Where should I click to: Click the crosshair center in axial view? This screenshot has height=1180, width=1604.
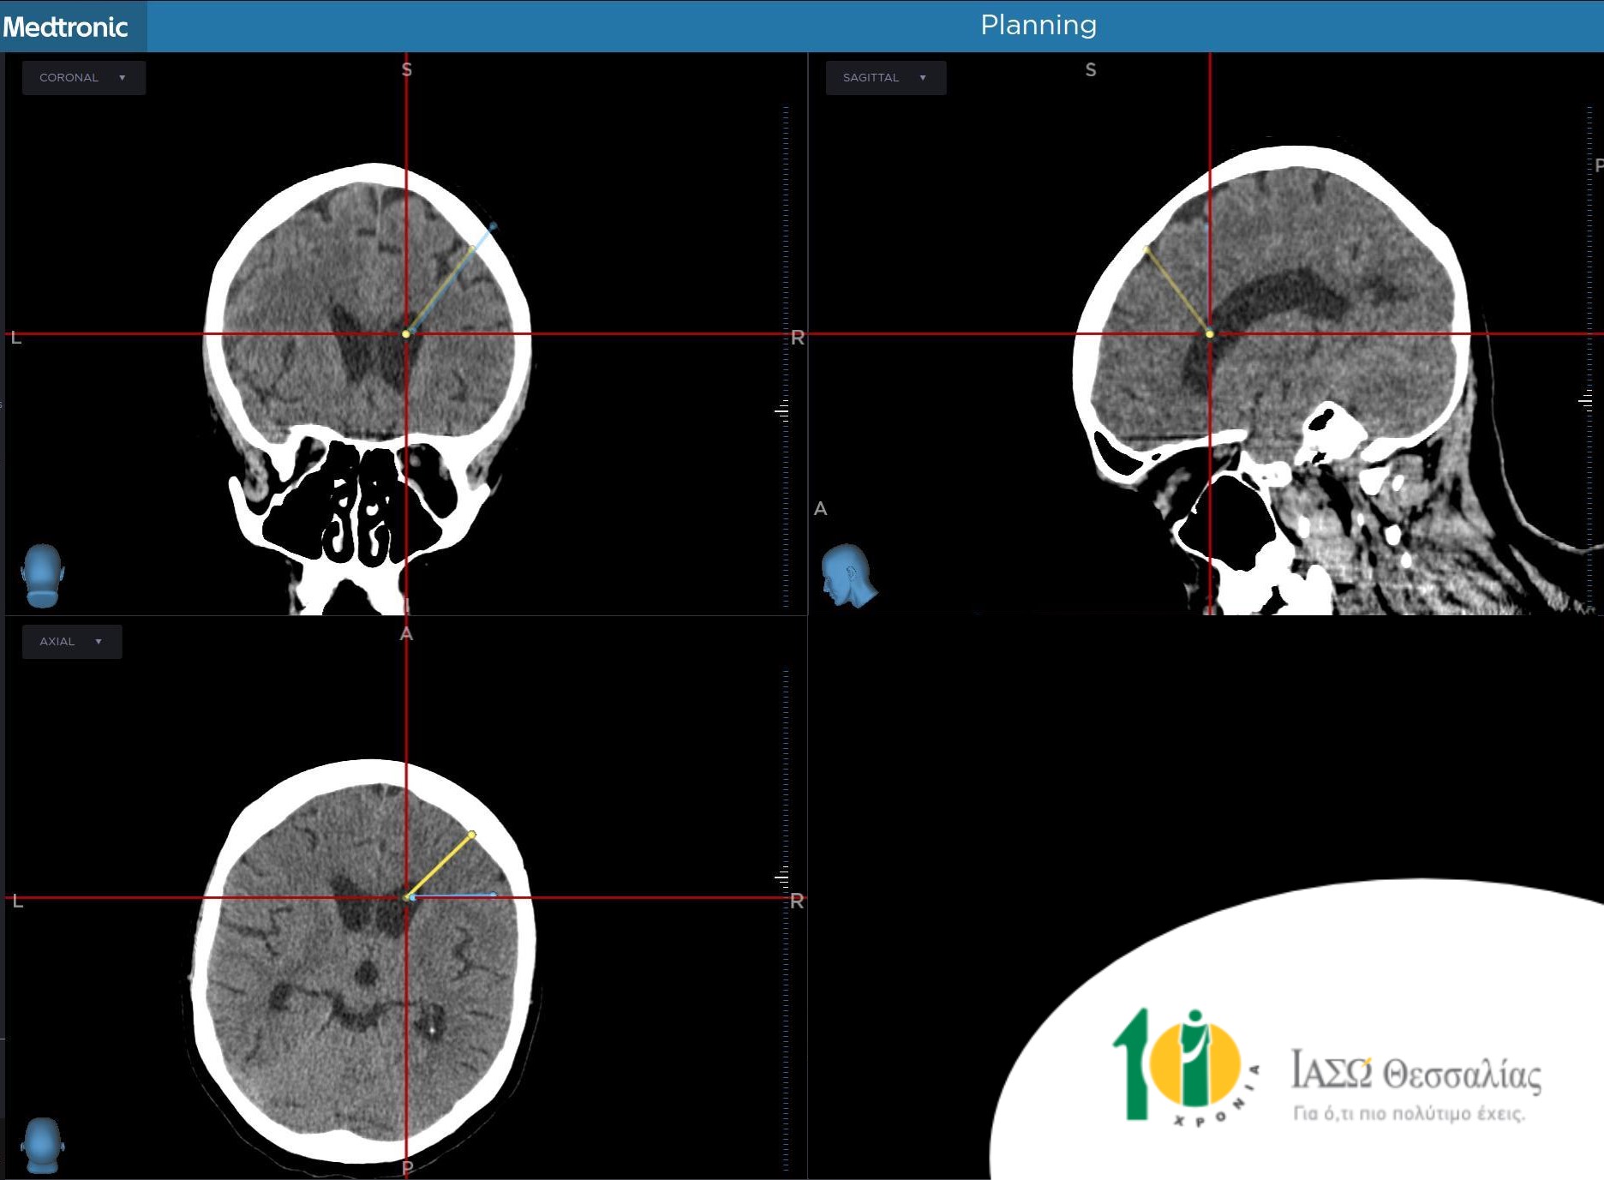point(406,897)
